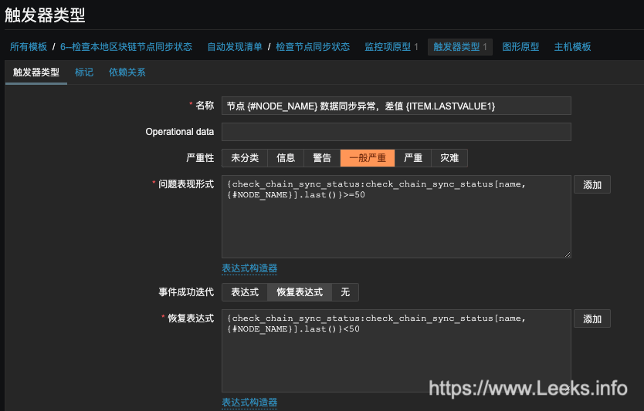The image size is (644, 411).
Task: Switch to the 标记 sub-tab
Action: tap(84, 72)
